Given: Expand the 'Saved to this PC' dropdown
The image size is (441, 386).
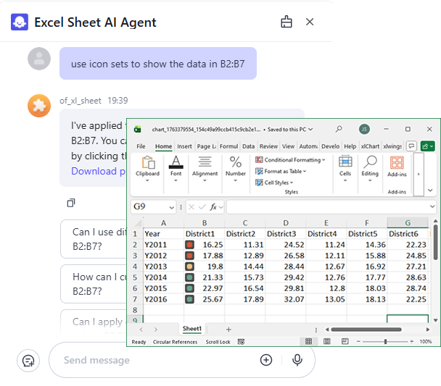Looking at the screenshot, I should [x=310, y=130].
